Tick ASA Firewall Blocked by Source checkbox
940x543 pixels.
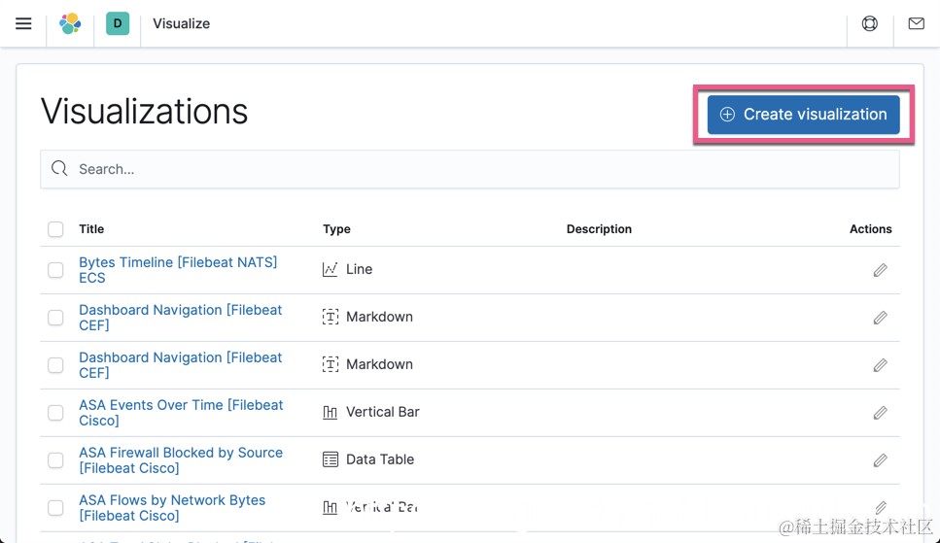55,460
